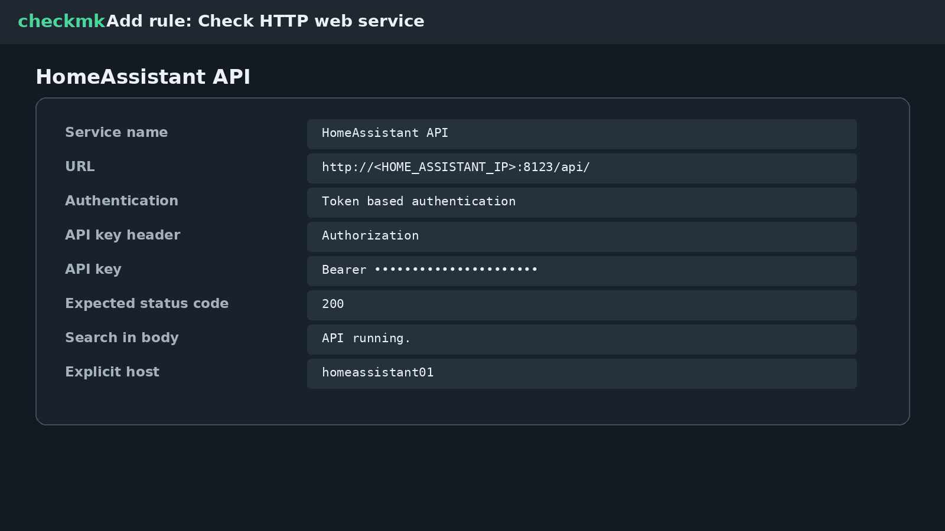Click the checkmk logo
The width and height of the screenshot is (945, 531).
click(x=61, y=21)
